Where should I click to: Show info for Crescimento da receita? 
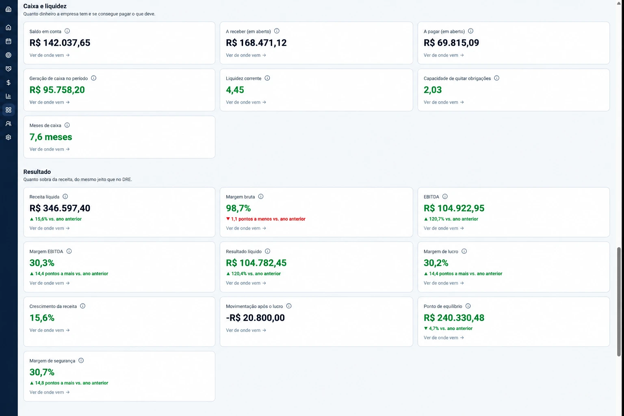click(x=82, y=306)
